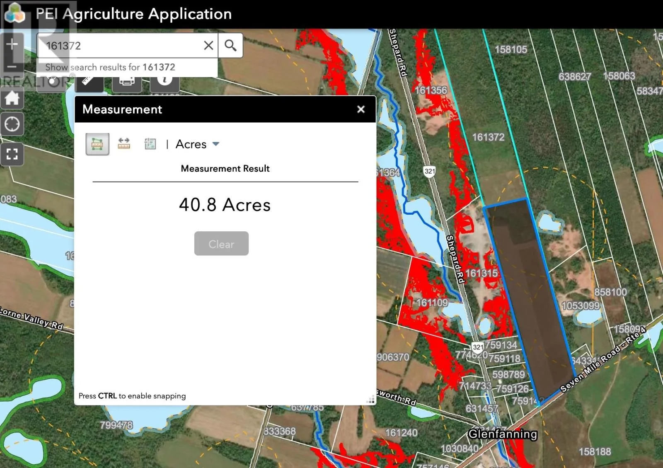Find my location on the map
Screen dimensions: 663x468
coord(12,124)
